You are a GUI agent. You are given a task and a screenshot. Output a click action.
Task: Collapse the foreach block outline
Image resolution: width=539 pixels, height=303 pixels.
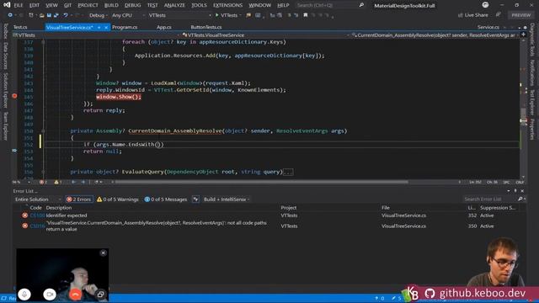pyautogui.click(x=43, y=42)
